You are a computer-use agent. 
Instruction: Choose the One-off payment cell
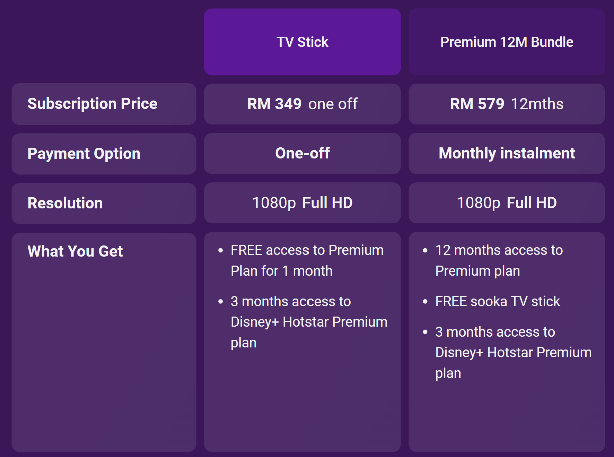pyautogui.click(x=302, y=153)
